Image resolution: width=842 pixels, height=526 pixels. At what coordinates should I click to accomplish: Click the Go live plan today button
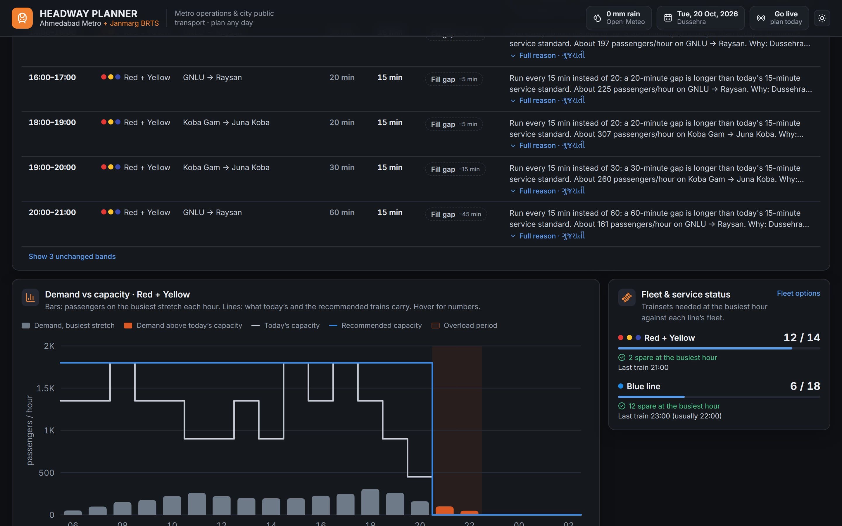(x=779, y=18)
